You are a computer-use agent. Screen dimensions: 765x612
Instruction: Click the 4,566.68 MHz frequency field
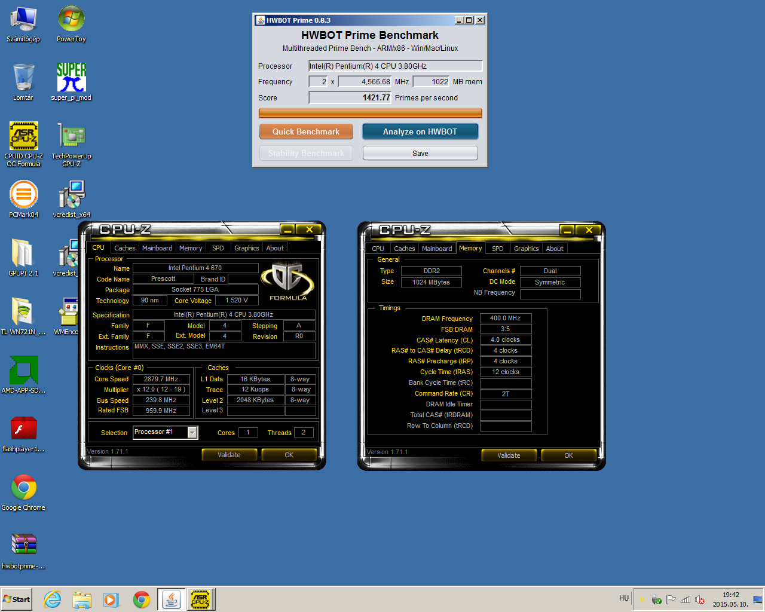(x=365, y=81)
